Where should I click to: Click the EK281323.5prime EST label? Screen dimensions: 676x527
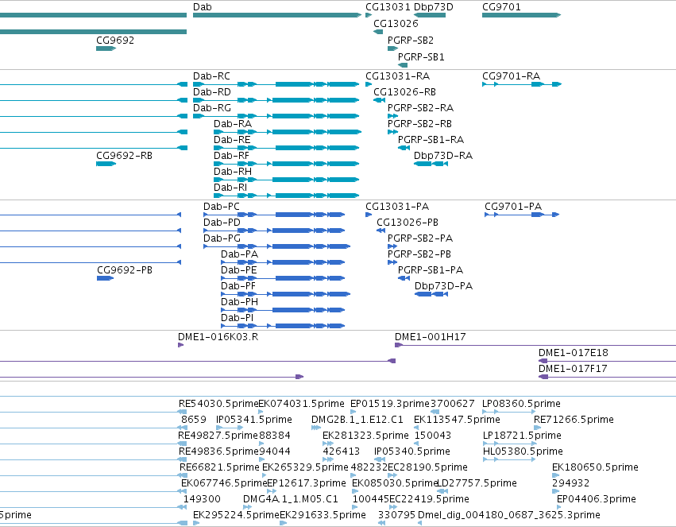pyautogui.click(x=365, y=436)
